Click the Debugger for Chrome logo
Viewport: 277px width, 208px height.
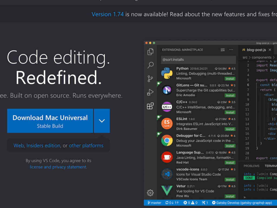coord(167,140)
